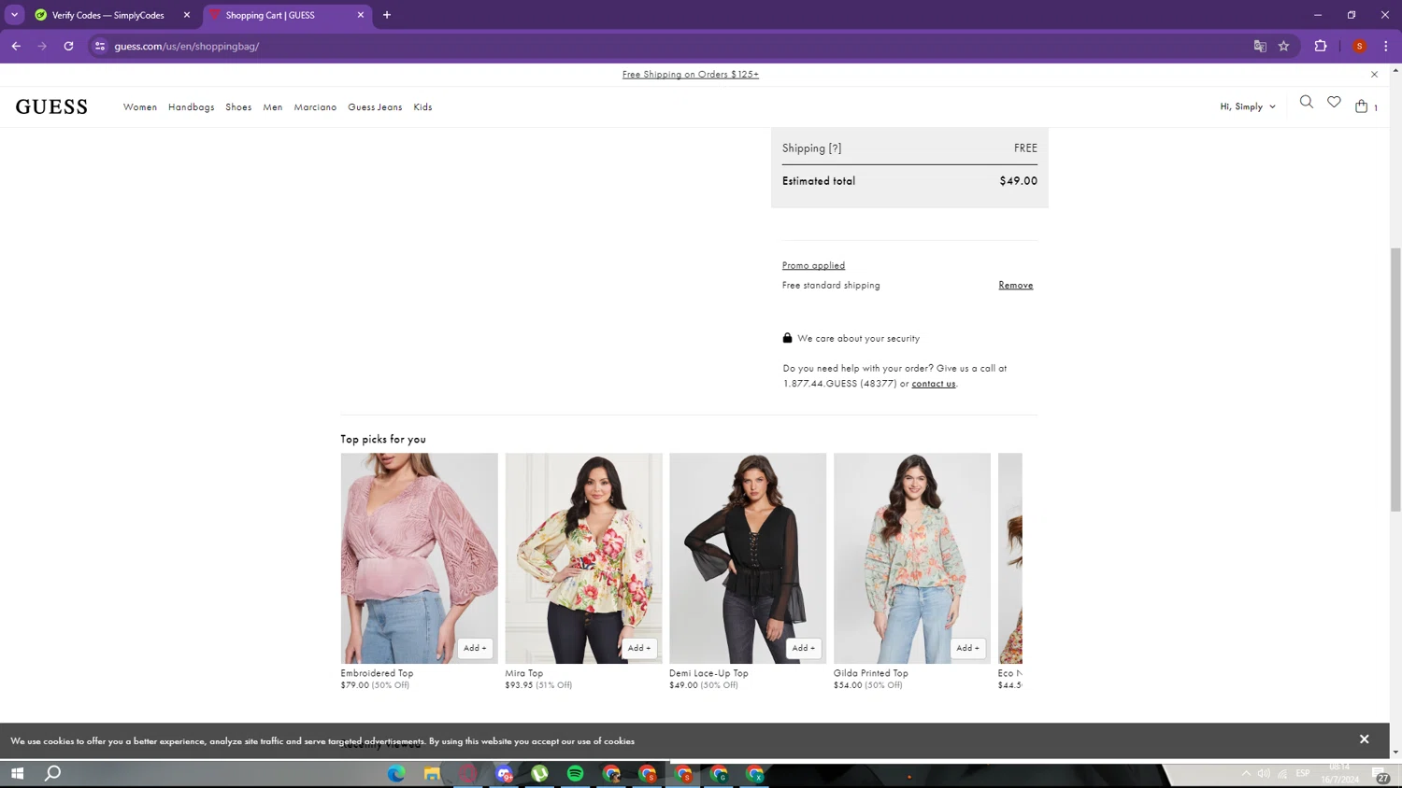The height and width of the screenshot is (788, 1402).
Task: Close the Verify Codes tab
Action: point(187,15)
